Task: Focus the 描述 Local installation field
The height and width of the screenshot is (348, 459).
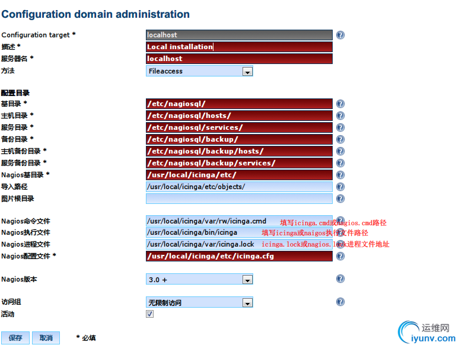Action: pos(239,47)
